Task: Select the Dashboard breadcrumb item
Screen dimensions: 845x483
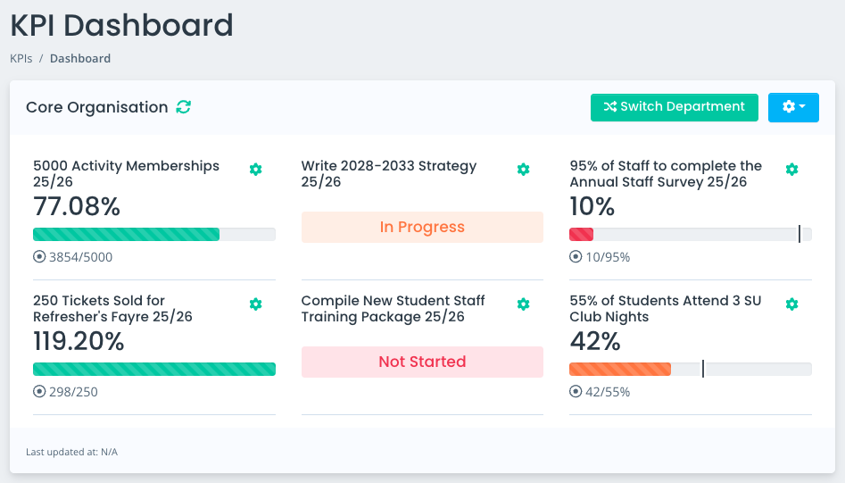Action: coord(80,59)
